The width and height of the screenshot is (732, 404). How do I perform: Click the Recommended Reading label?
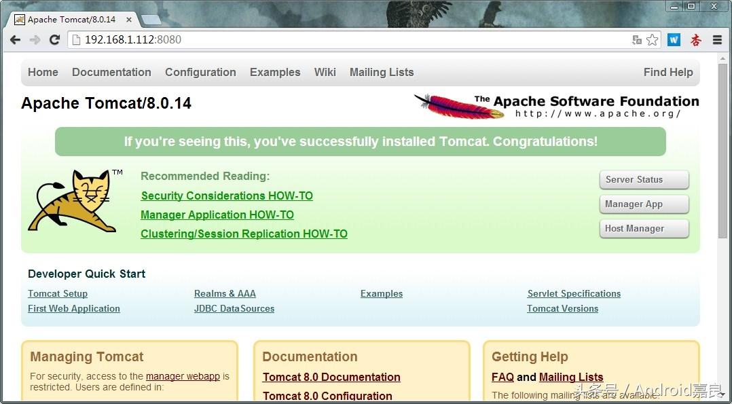[205, 176]
